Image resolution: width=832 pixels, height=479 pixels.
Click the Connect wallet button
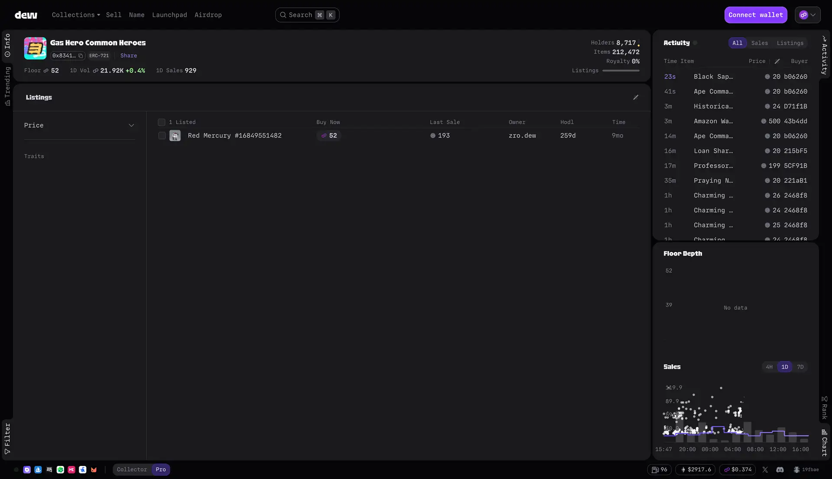coord(756,15)
